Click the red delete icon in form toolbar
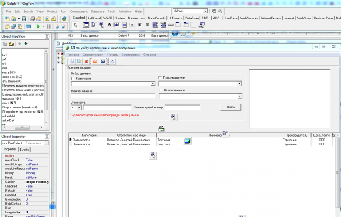 [x=86, y=62]
